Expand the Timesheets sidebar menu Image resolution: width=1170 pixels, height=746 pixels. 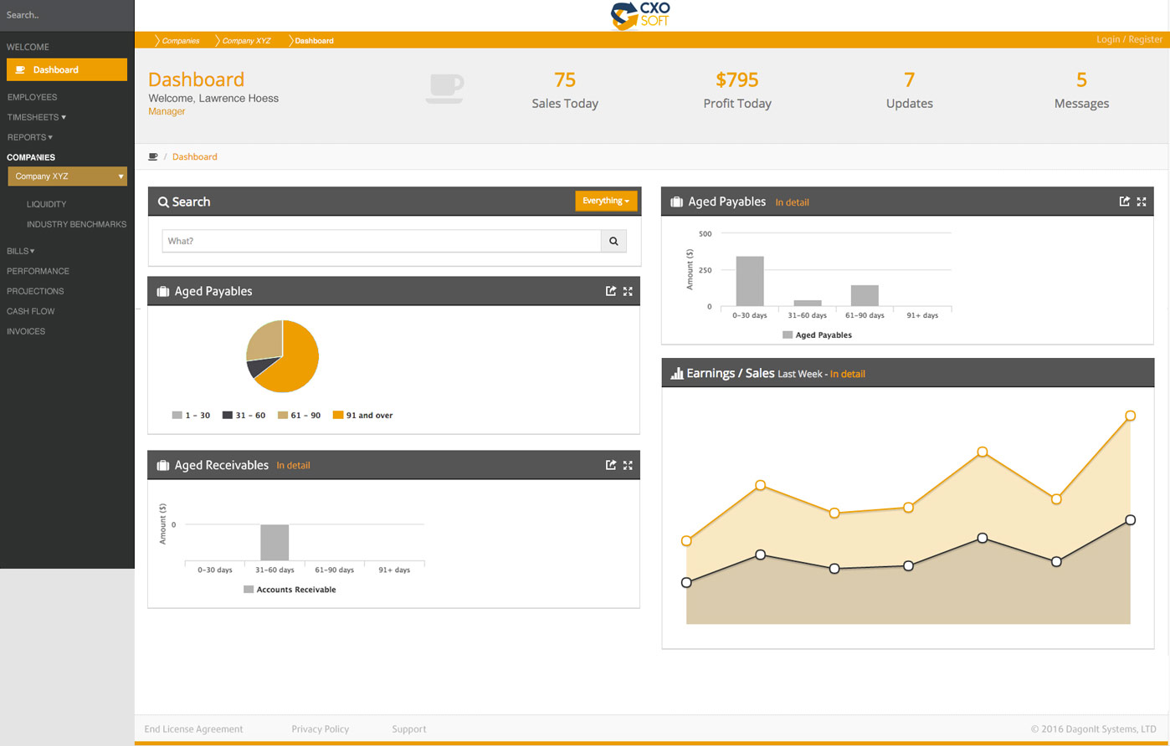point(36,117)
